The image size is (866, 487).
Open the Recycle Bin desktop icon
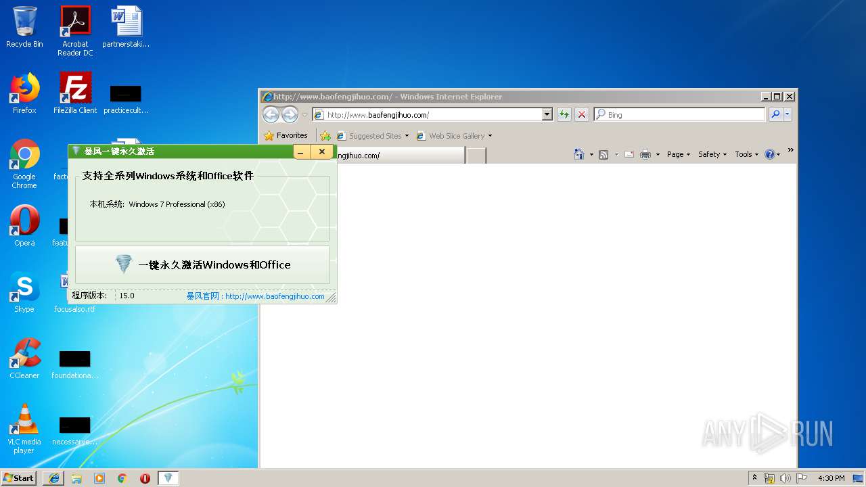pos(24,27)
